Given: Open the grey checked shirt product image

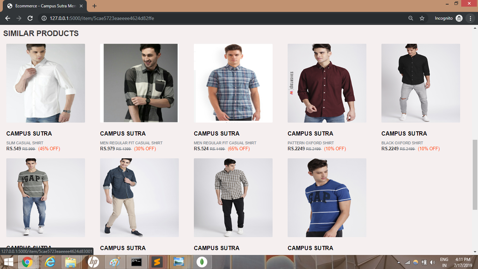Looking at the screenshot, I should (139, 83).
